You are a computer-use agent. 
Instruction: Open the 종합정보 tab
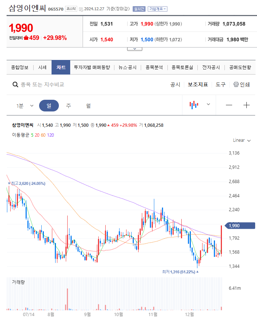20,67
